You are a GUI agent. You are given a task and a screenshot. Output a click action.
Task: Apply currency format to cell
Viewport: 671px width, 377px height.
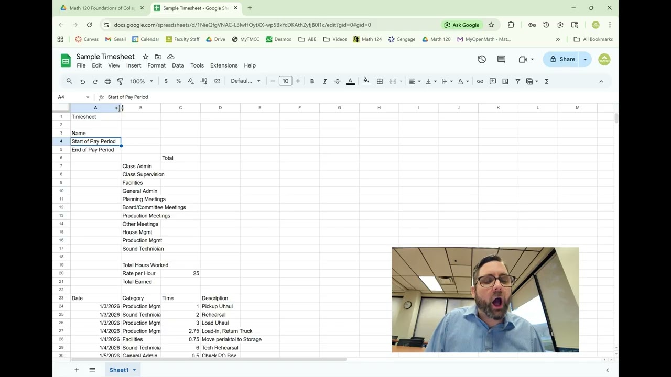pos(166,81)
